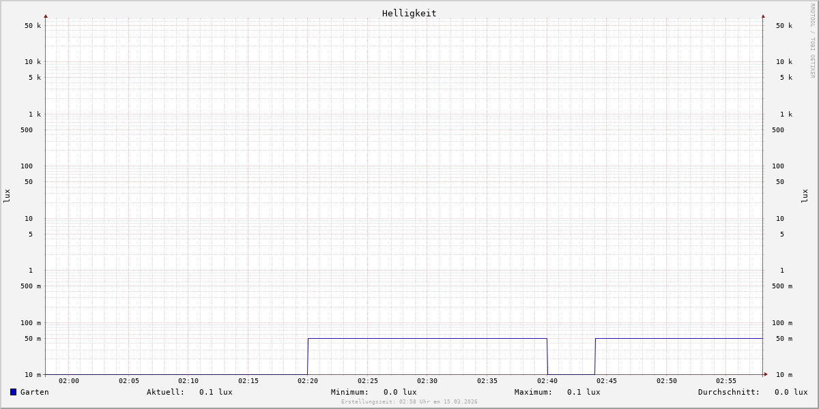Viewport: 819px width, 409px height.
Task: Click the Erstellungszeit timestamp footer text
Action: (409, 402)
